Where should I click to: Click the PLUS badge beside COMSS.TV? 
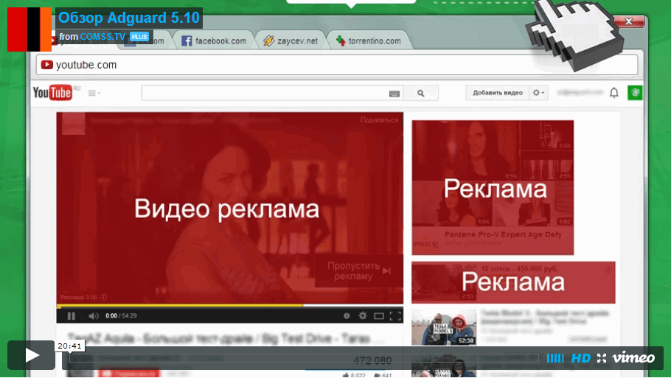click(x=139, y=37)
